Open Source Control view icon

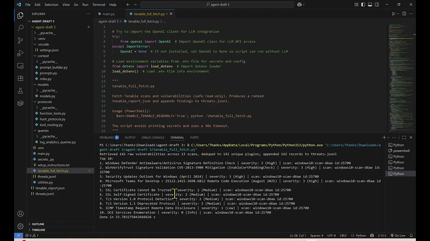tap(20, 41)
